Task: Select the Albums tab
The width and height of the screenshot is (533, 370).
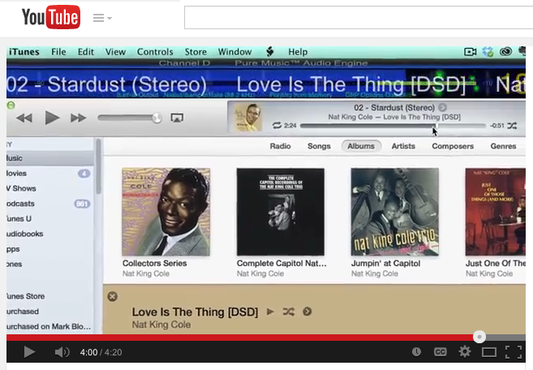Action: click(x=361, y=146)
